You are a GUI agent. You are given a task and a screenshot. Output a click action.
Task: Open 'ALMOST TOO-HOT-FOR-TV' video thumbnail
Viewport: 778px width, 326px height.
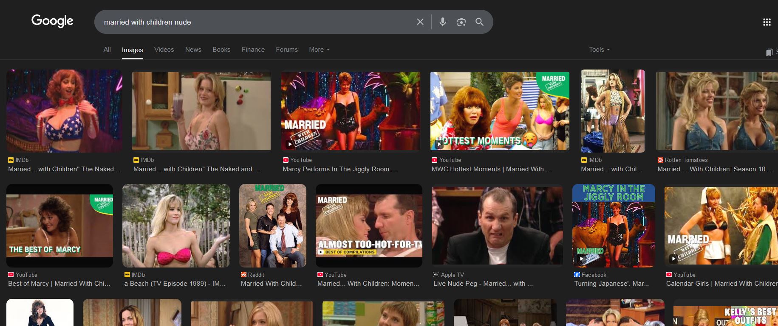tap(369, 226)
